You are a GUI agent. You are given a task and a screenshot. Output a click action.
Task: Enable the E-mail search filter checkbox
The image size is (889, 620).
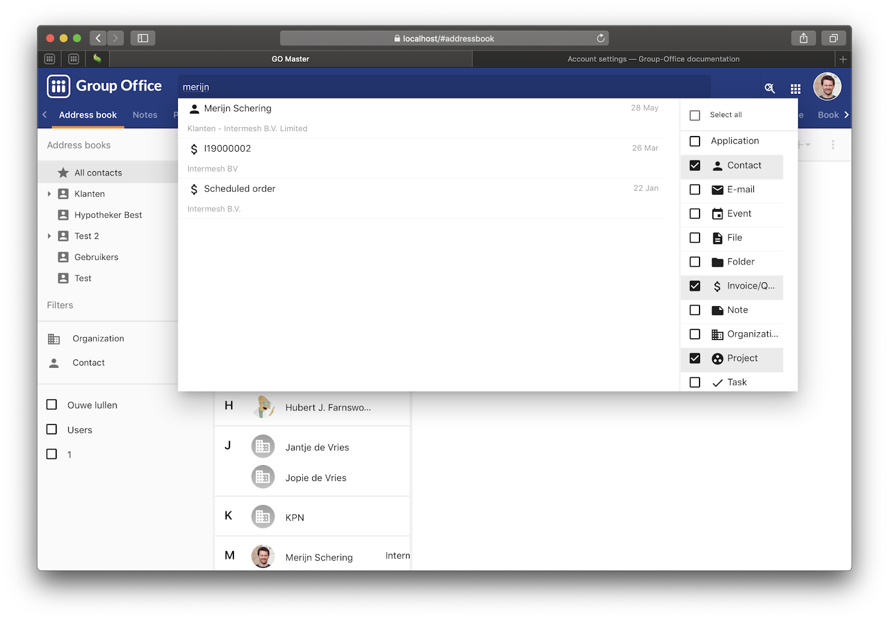(695, 189)
